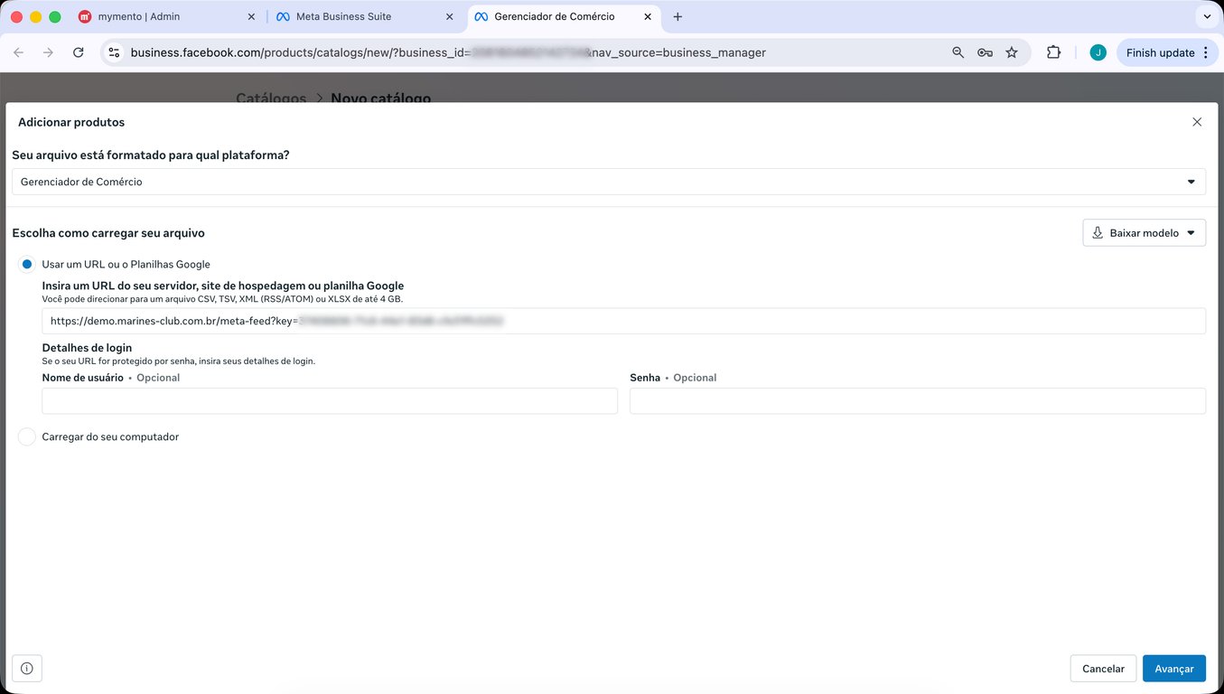Click the Detalhes de login label

[87, 347]
